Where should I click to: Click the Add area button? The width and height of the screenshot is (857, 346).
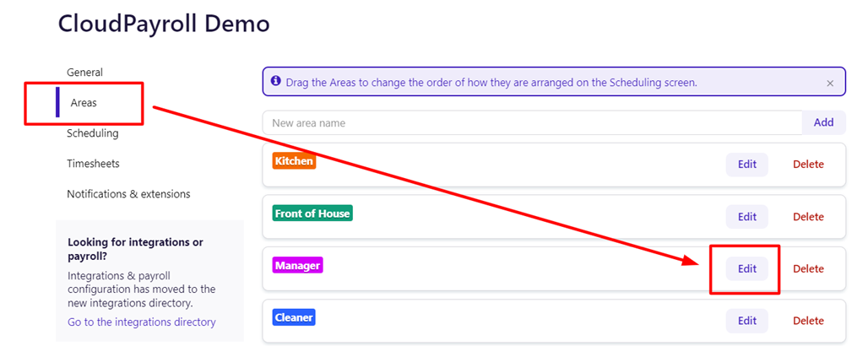[x=823, y=122]
